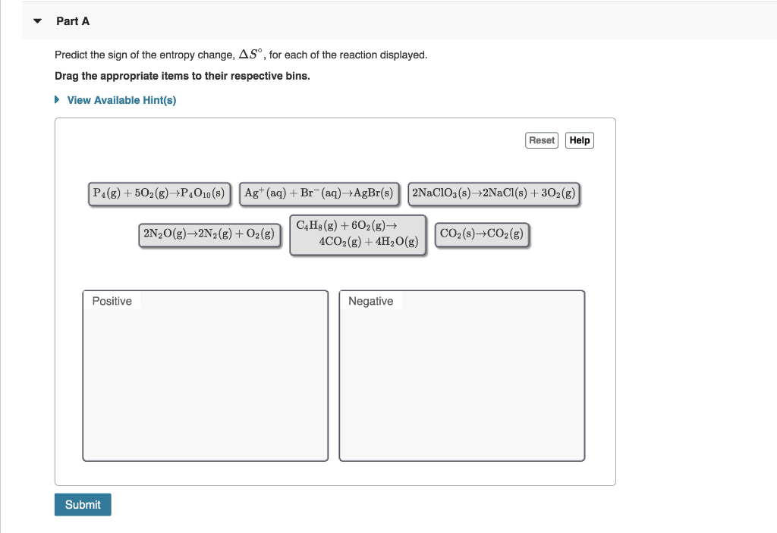The image size is (777, 533).
Task: Click the Reset button
Action: tap(541, 140)
